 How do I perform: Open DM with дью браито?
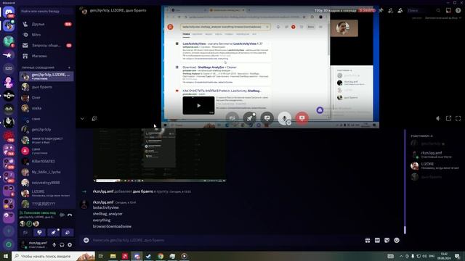coord(46,87)
